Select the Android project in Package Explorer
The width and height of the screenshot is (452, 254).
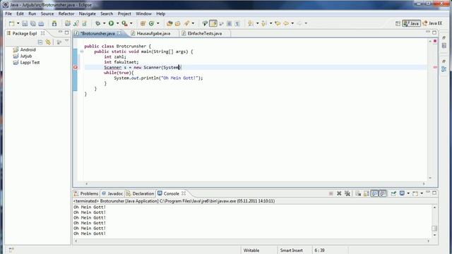(25, 49)
